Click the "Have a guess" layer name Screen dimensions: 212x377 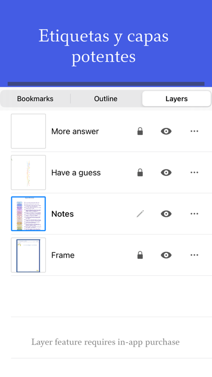tap(76, 173)
